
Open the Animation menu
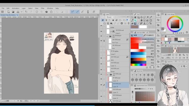tap(16, 8)
